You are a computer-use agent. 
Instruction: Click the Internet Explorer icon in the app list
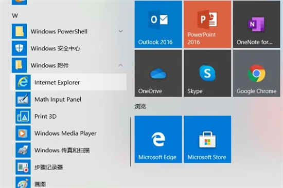(x=23, y=82)
